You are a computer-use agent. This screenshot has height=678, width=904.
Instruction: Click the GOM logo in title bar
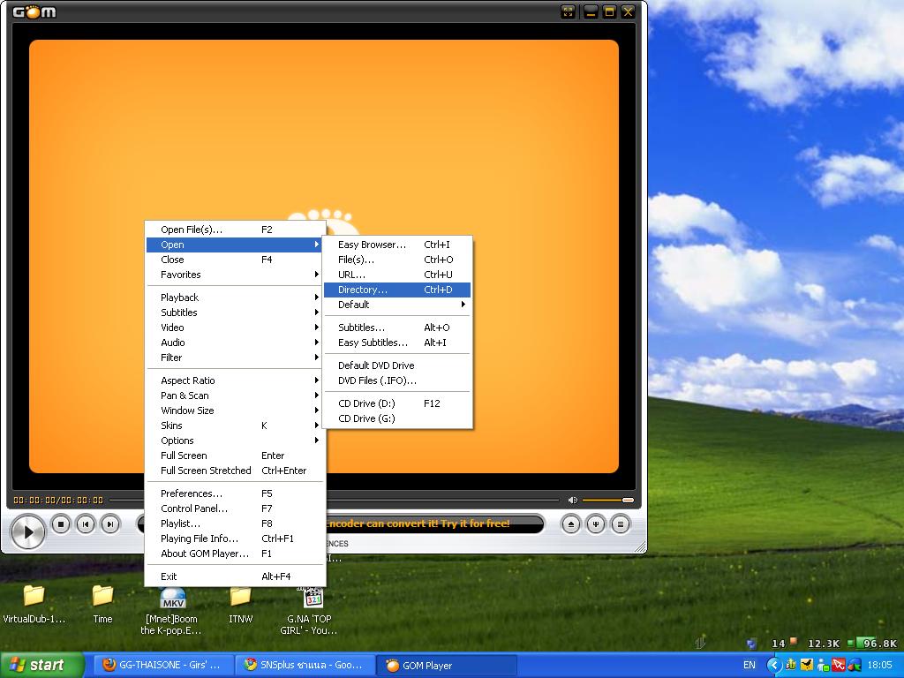coord(34,11)
